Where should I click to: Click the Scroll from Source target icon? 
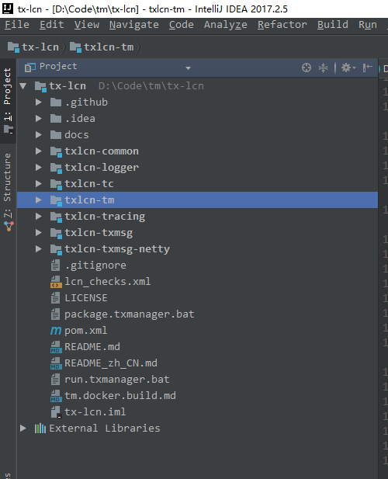[x=307, y=68]
